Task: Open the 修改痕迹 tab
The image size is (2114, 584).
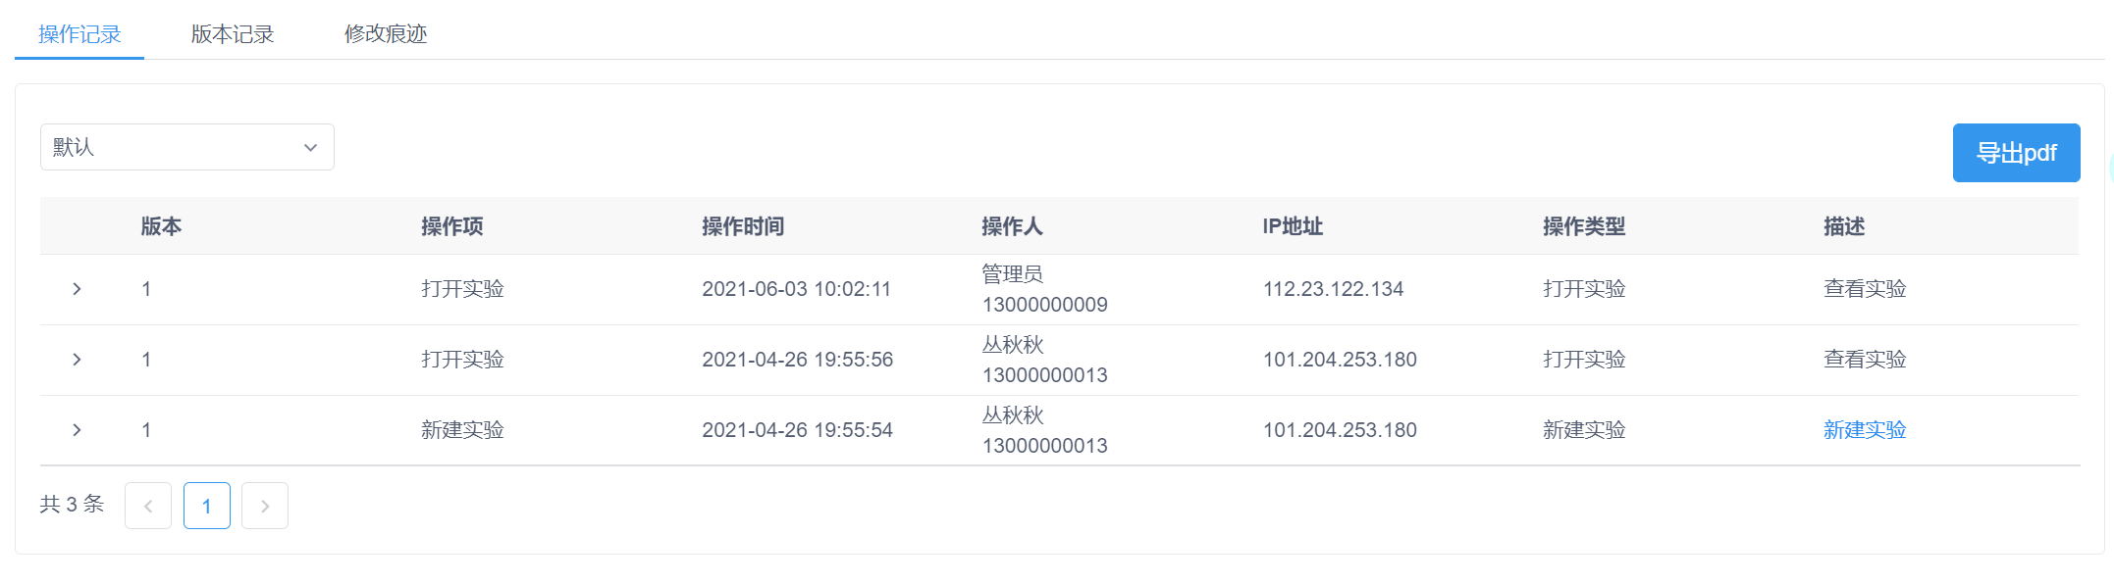Action: (386, 34)
